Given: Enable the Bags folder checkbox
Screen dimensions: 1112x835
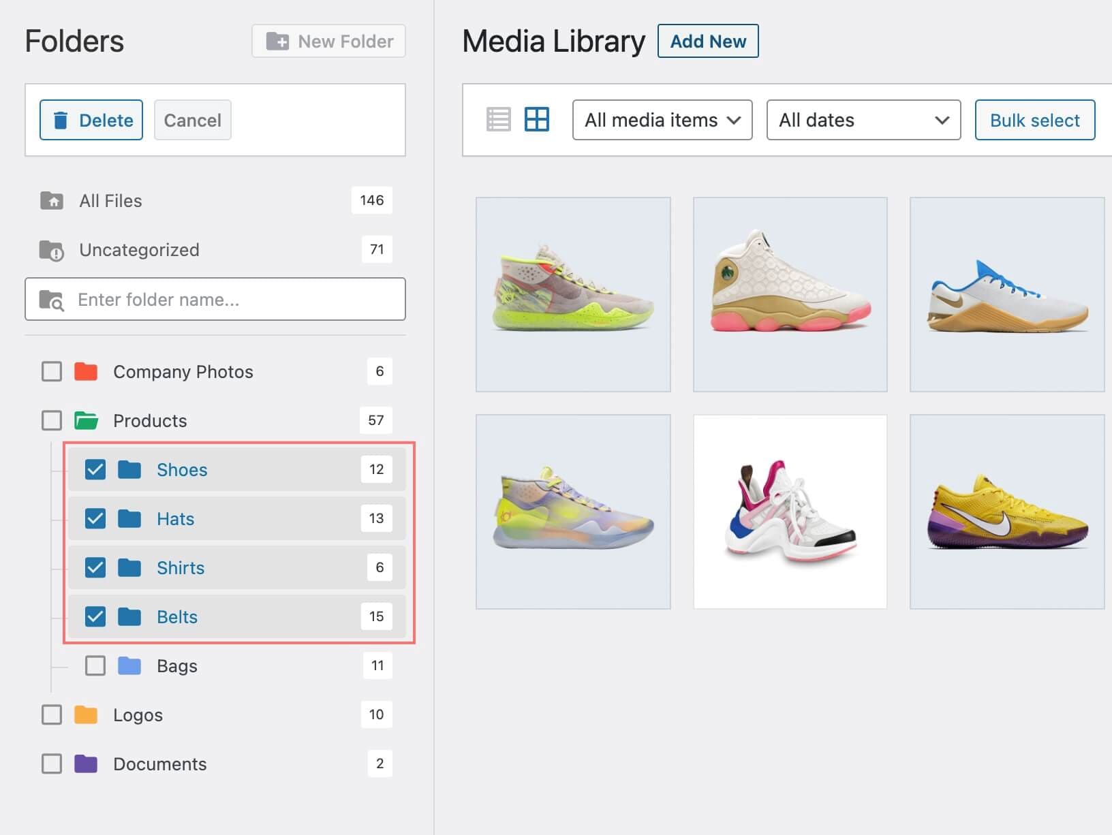Looking at the screenshot, I should [x=95, y=665].
